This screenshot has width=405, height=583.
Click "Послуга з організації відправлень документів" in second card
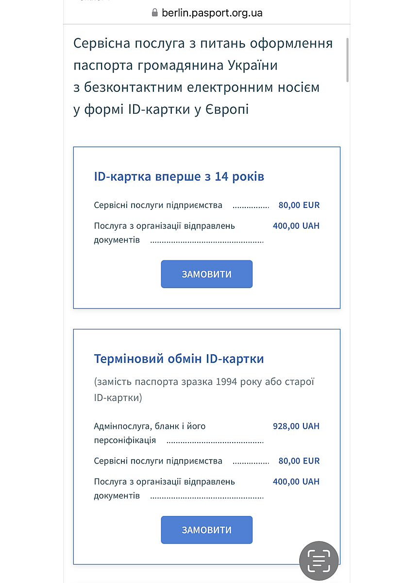pyautogui.click(x=164, y=488)
